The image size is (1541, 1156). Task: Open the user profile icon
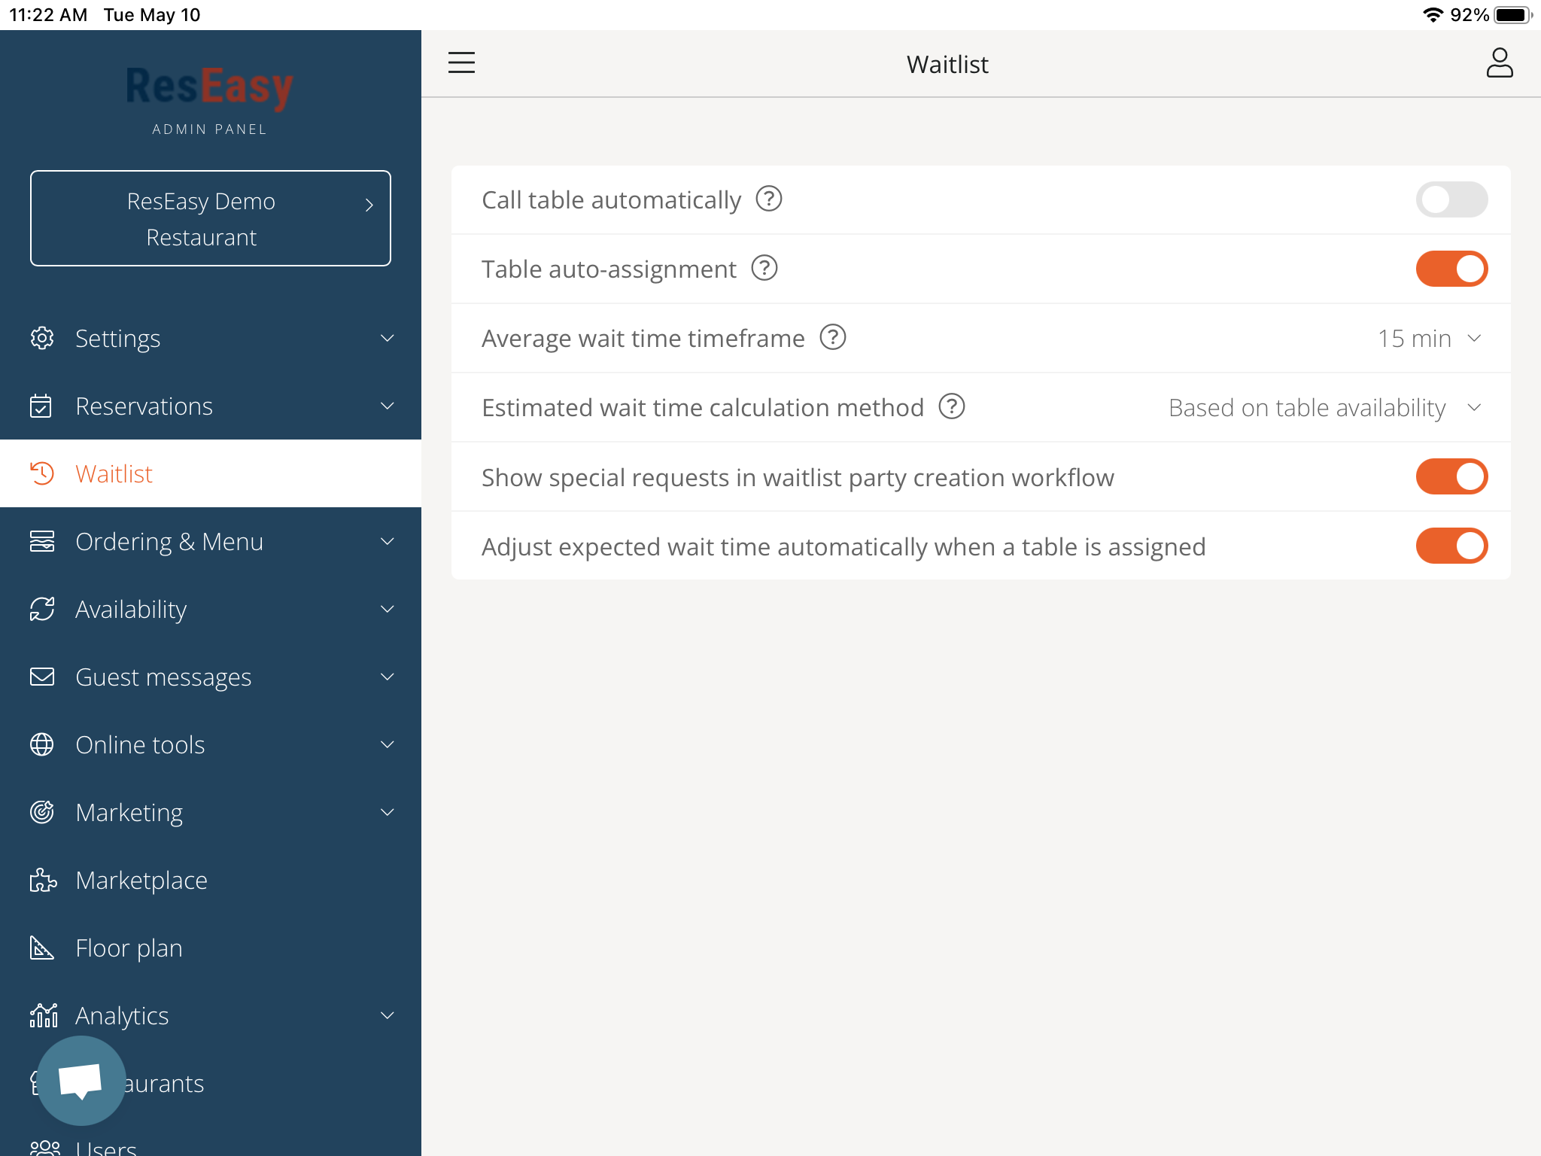1499,63
